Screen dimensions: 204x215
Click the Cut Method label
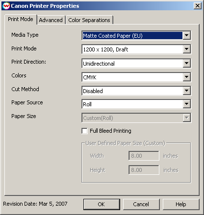click(25, 89)
